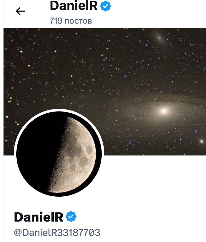Click the faint small galaxy at the banner top
This screenshot has width=206, height=242.
159,37
